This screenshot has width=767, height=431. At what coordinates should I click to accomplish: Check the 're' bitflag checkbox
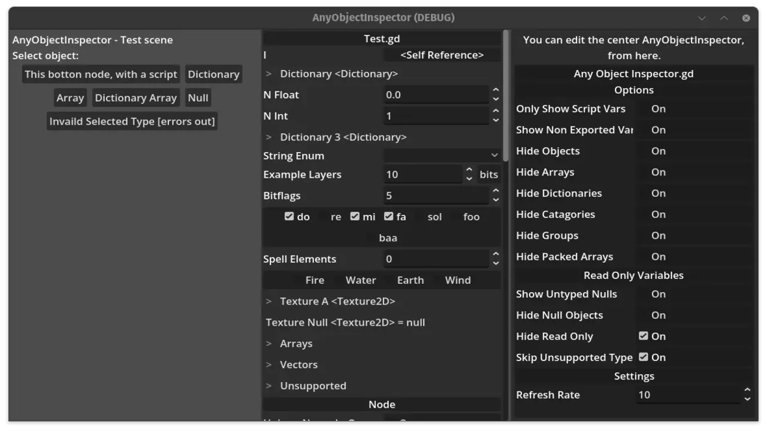pos(331,217)
